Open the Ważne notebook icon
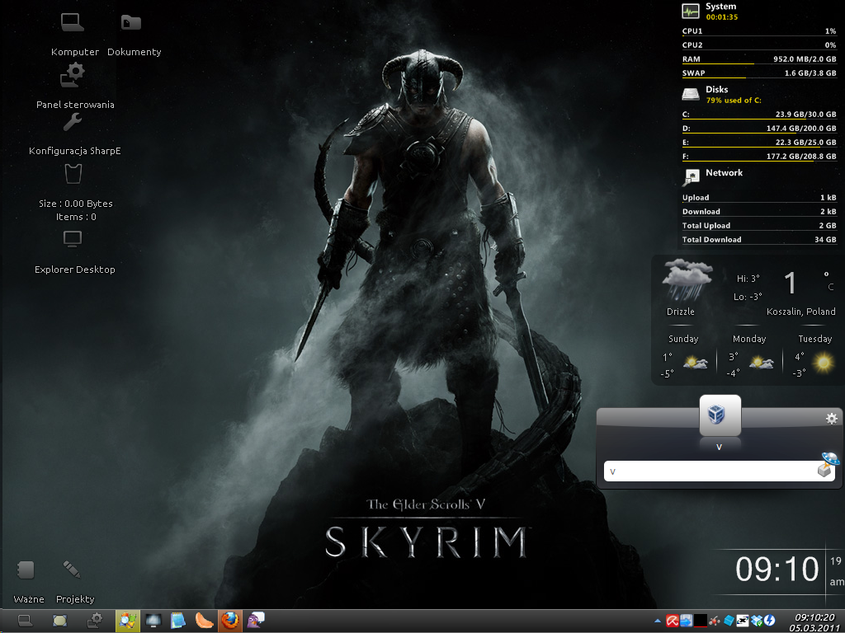This screenshot has height=633, width=845. click(26, 570)
